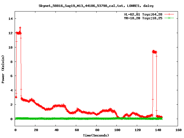
Task: Click y-axis tick label 12
Action: tap(10, 33)
